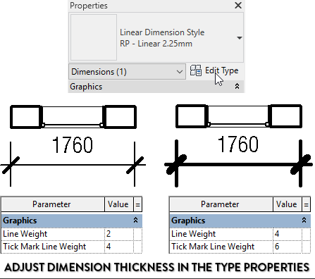This screenshot has width=315, height=279.
Task: Click the right table Value column header
Action: pos(288,204)
